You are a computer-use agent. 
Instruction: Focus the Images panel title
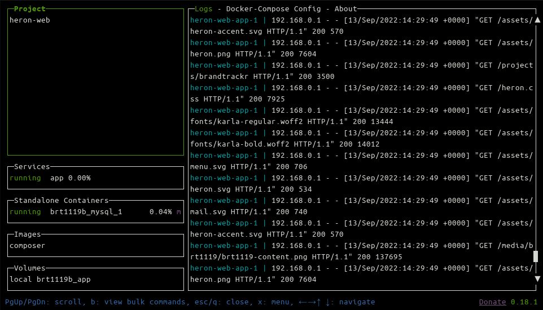pos(28,234)
